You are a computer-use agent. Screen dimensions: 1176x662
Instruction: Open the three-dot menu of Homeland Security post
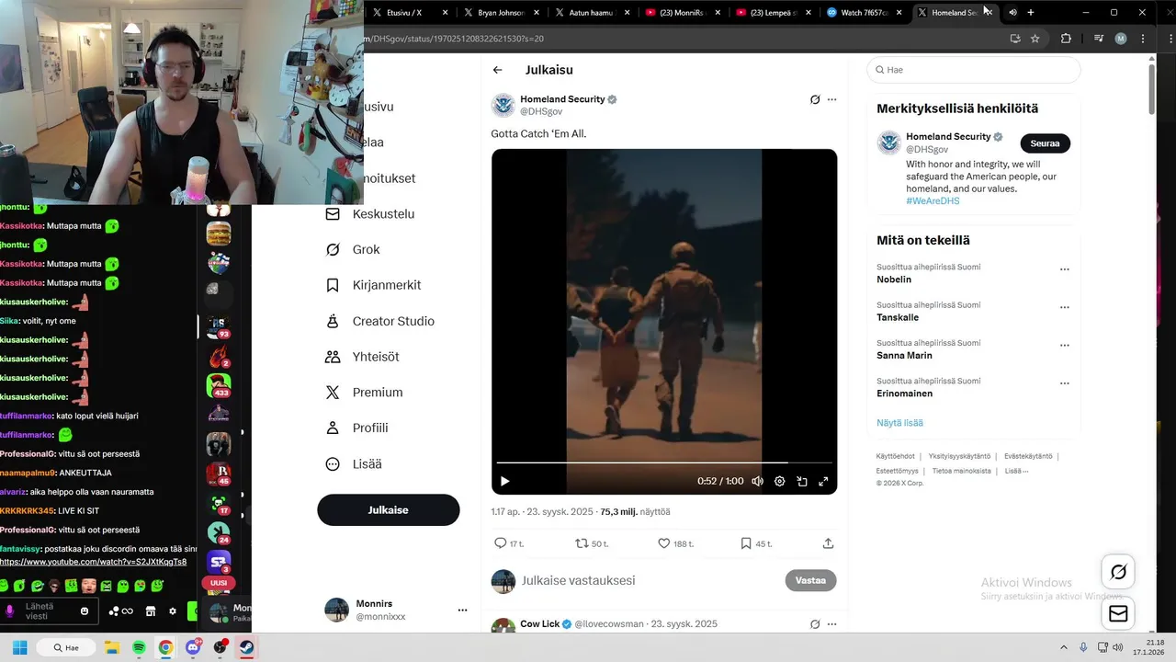coord(831,99)
